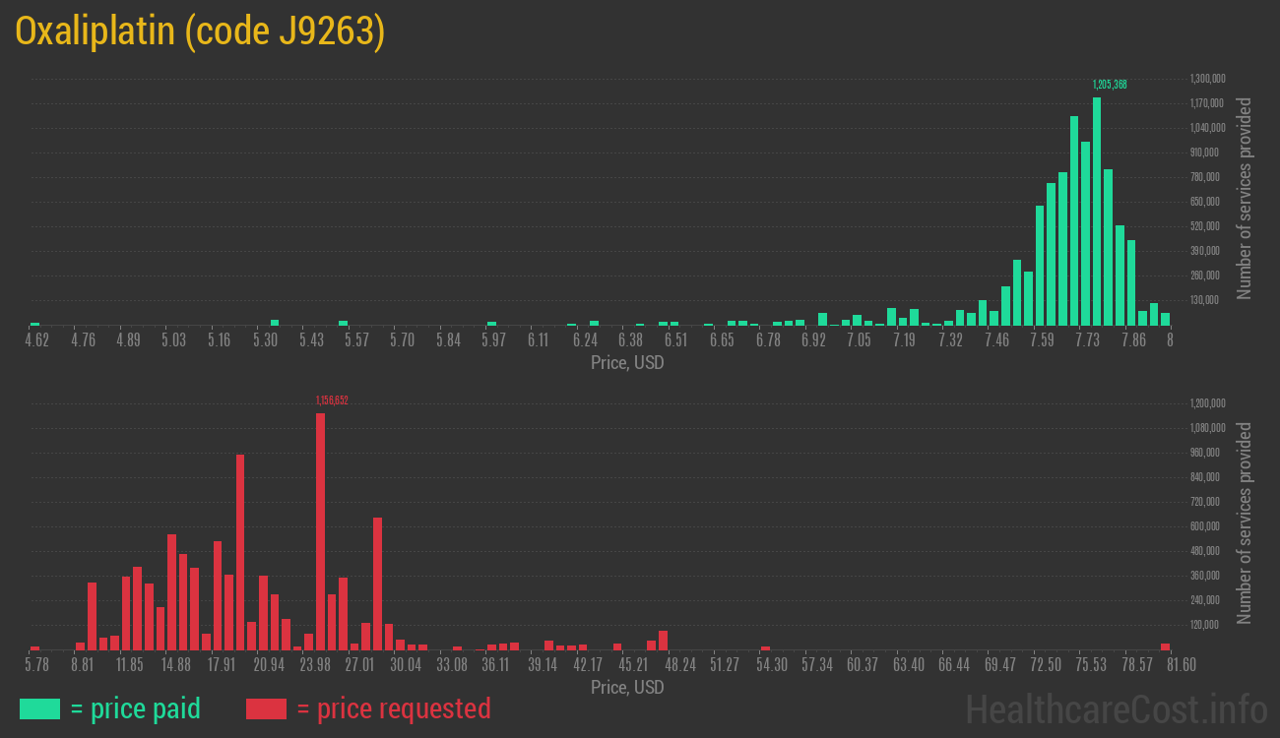Click the x-axis tick label 5.30
This screenshot has height=738, width=1280.
point(265,340)
